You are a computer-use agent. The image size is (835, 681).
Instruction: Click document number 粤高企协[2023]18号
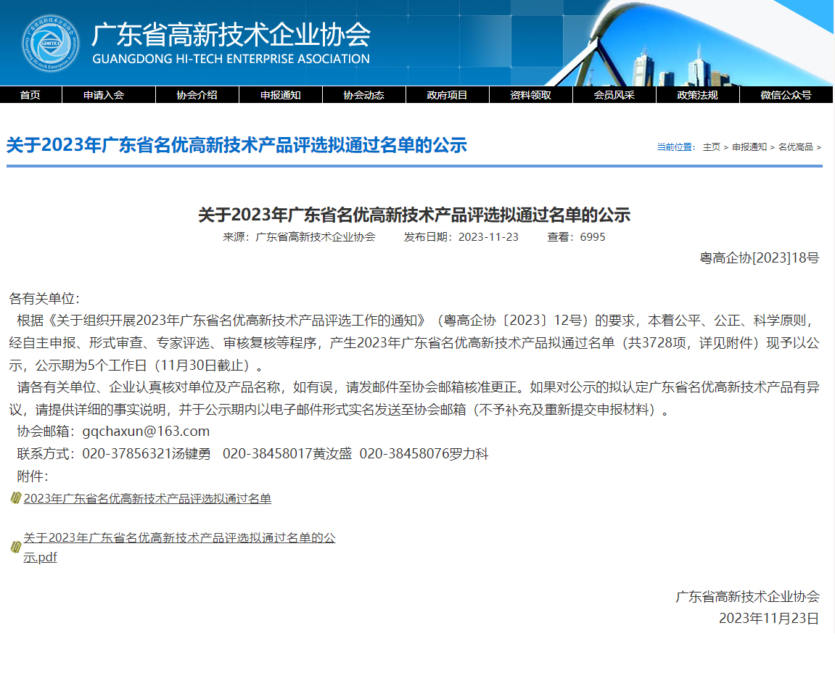tap(760, 258)
